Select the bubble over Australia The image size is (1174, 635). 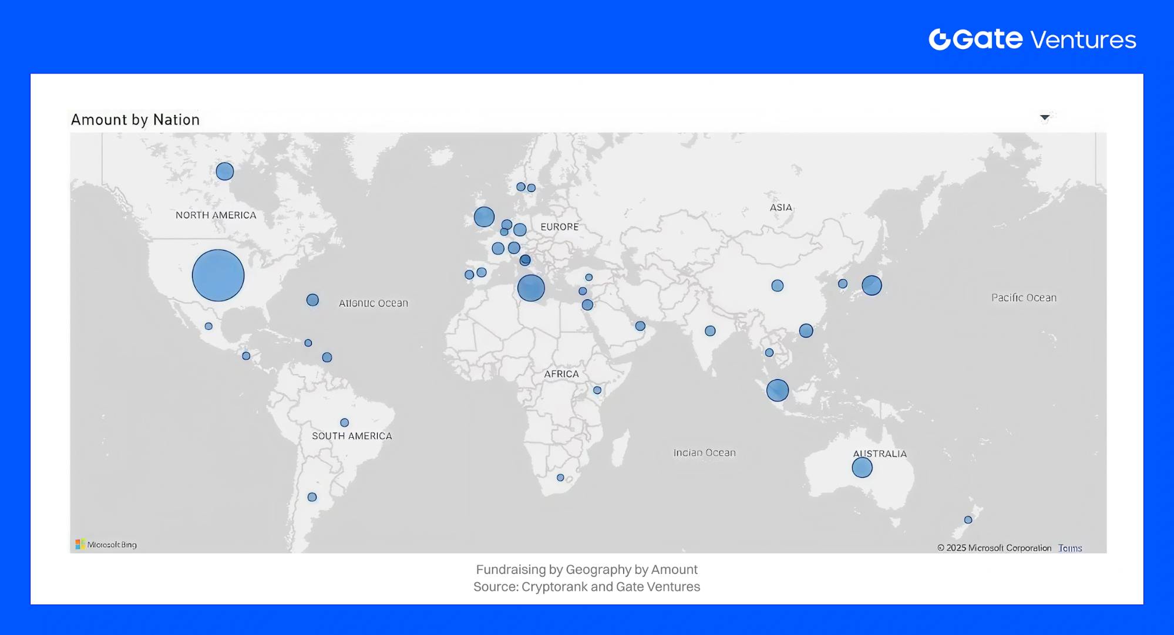(x=862, y=468)
